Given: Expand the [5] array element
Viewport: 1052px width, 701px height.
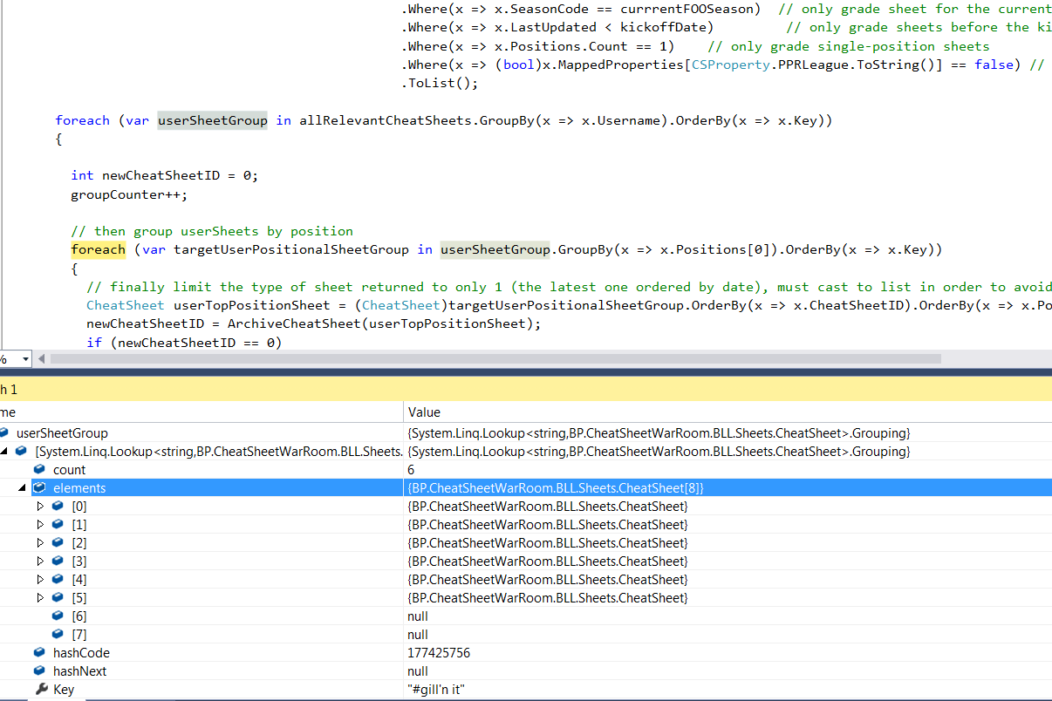Looking at the screenshot, I should coord(39,598).
